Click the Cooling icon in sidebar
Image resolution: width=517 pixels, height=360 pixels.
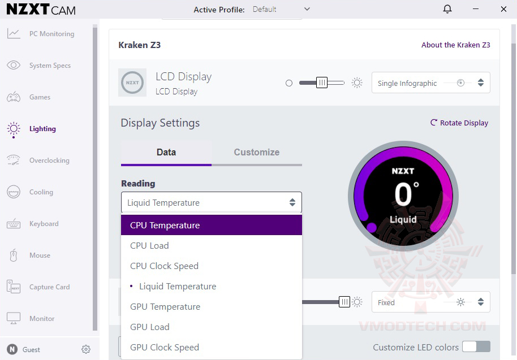(x=14, y=192)
